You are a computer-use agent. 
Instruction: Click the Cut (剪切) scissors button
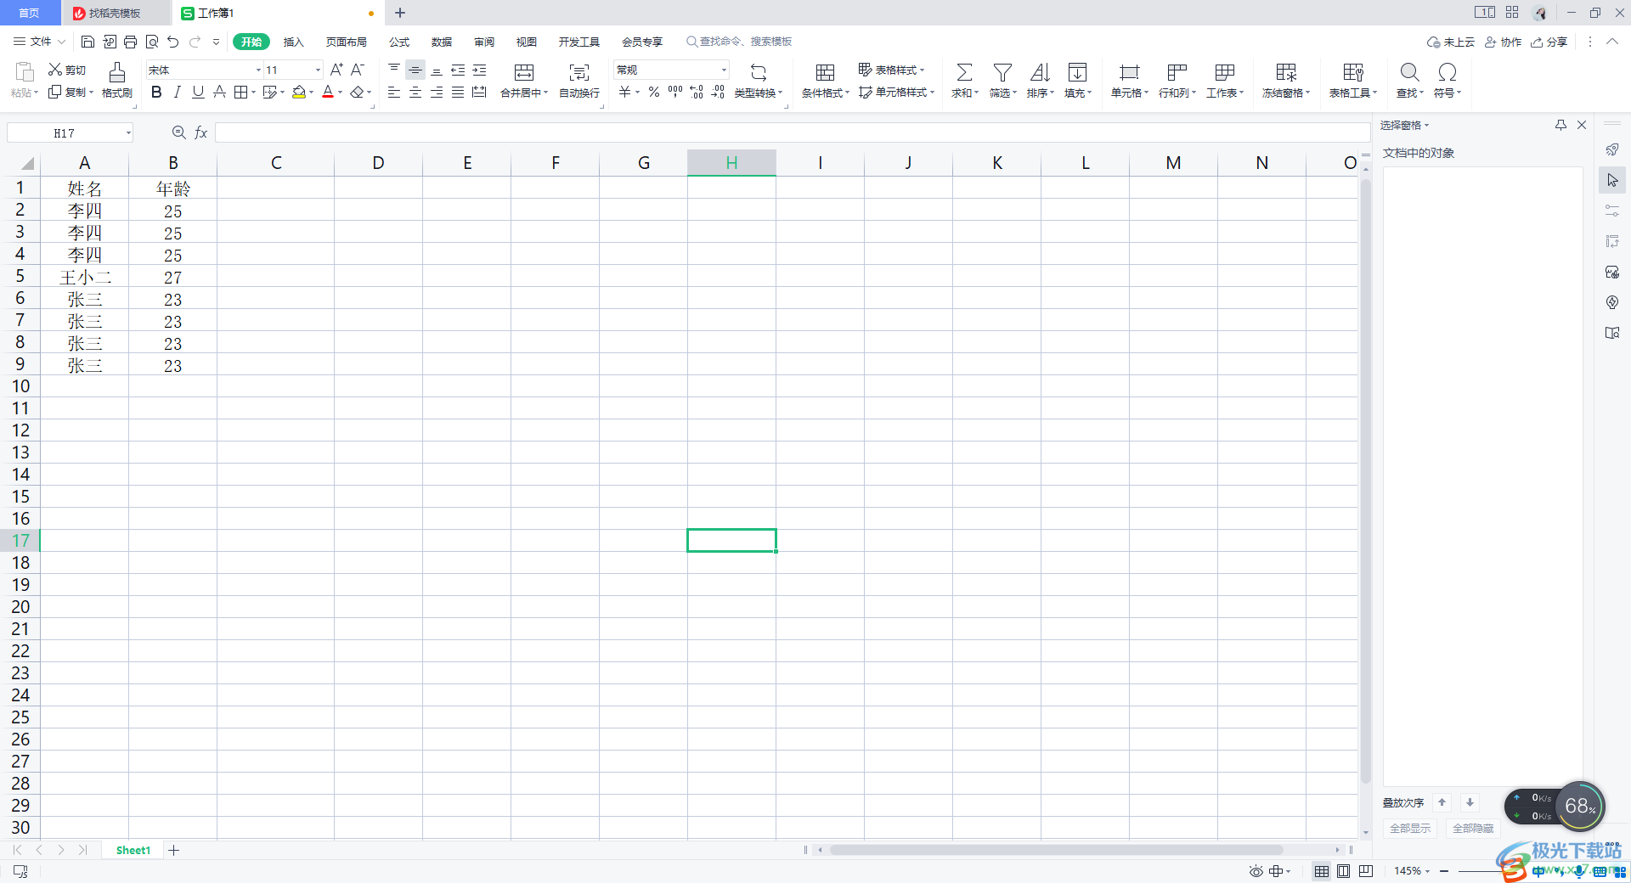click(67, 70)
